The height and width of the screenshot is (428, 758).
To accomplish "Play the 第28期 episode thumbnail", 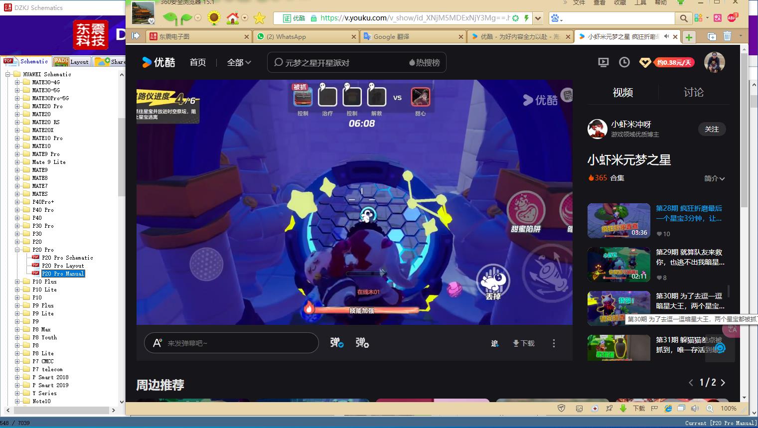I will pos(619,221).
